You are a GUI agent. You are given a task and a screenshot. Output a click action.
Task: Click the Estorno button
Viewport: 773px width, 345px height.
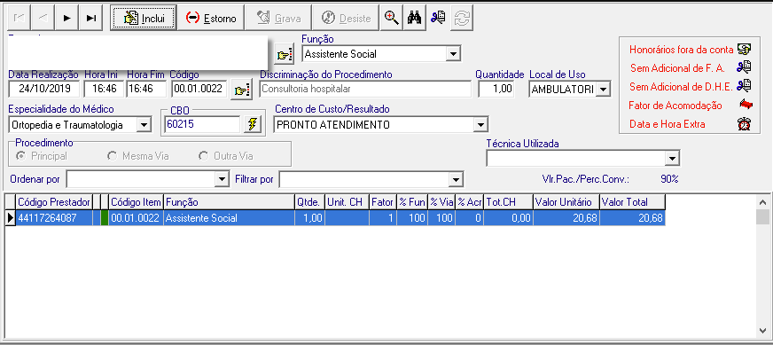pyautogui.click(x=211, y=19)
